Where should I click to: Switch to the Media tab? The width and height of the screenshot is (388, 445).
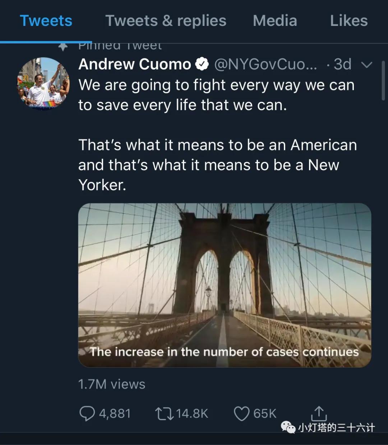coord(275,21)
